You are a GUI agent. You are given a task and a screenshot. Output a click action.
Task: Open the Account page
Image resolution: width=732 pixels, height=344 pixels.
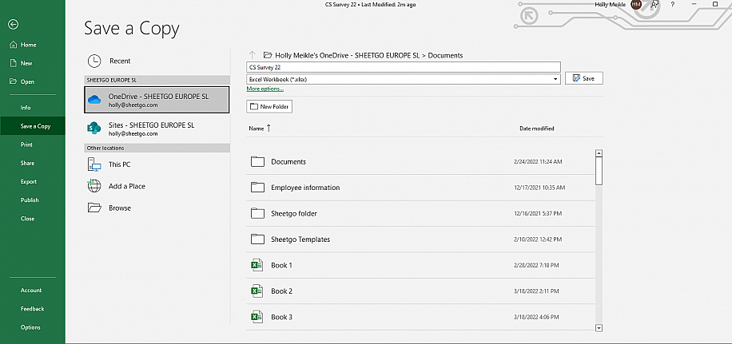[33, 290]
